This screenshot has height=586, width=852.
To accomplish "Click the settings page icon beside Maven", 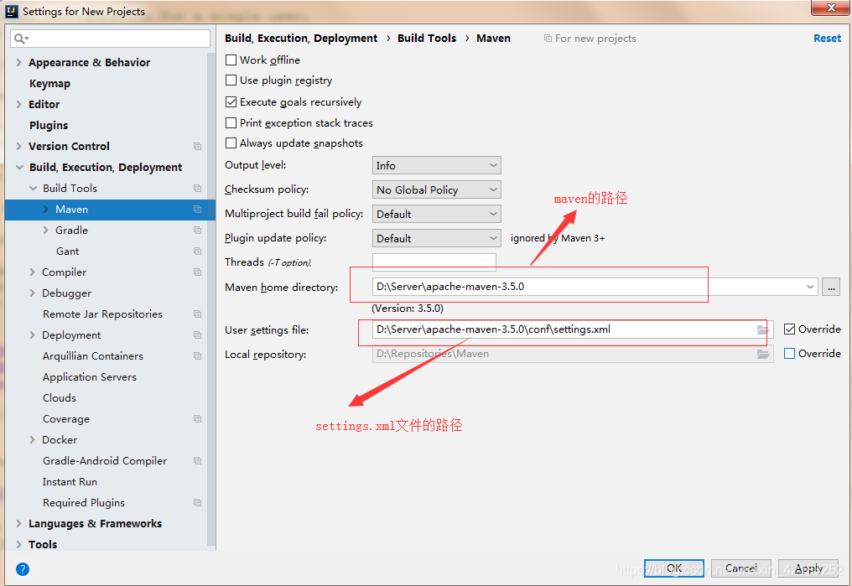I will [196, 209].
